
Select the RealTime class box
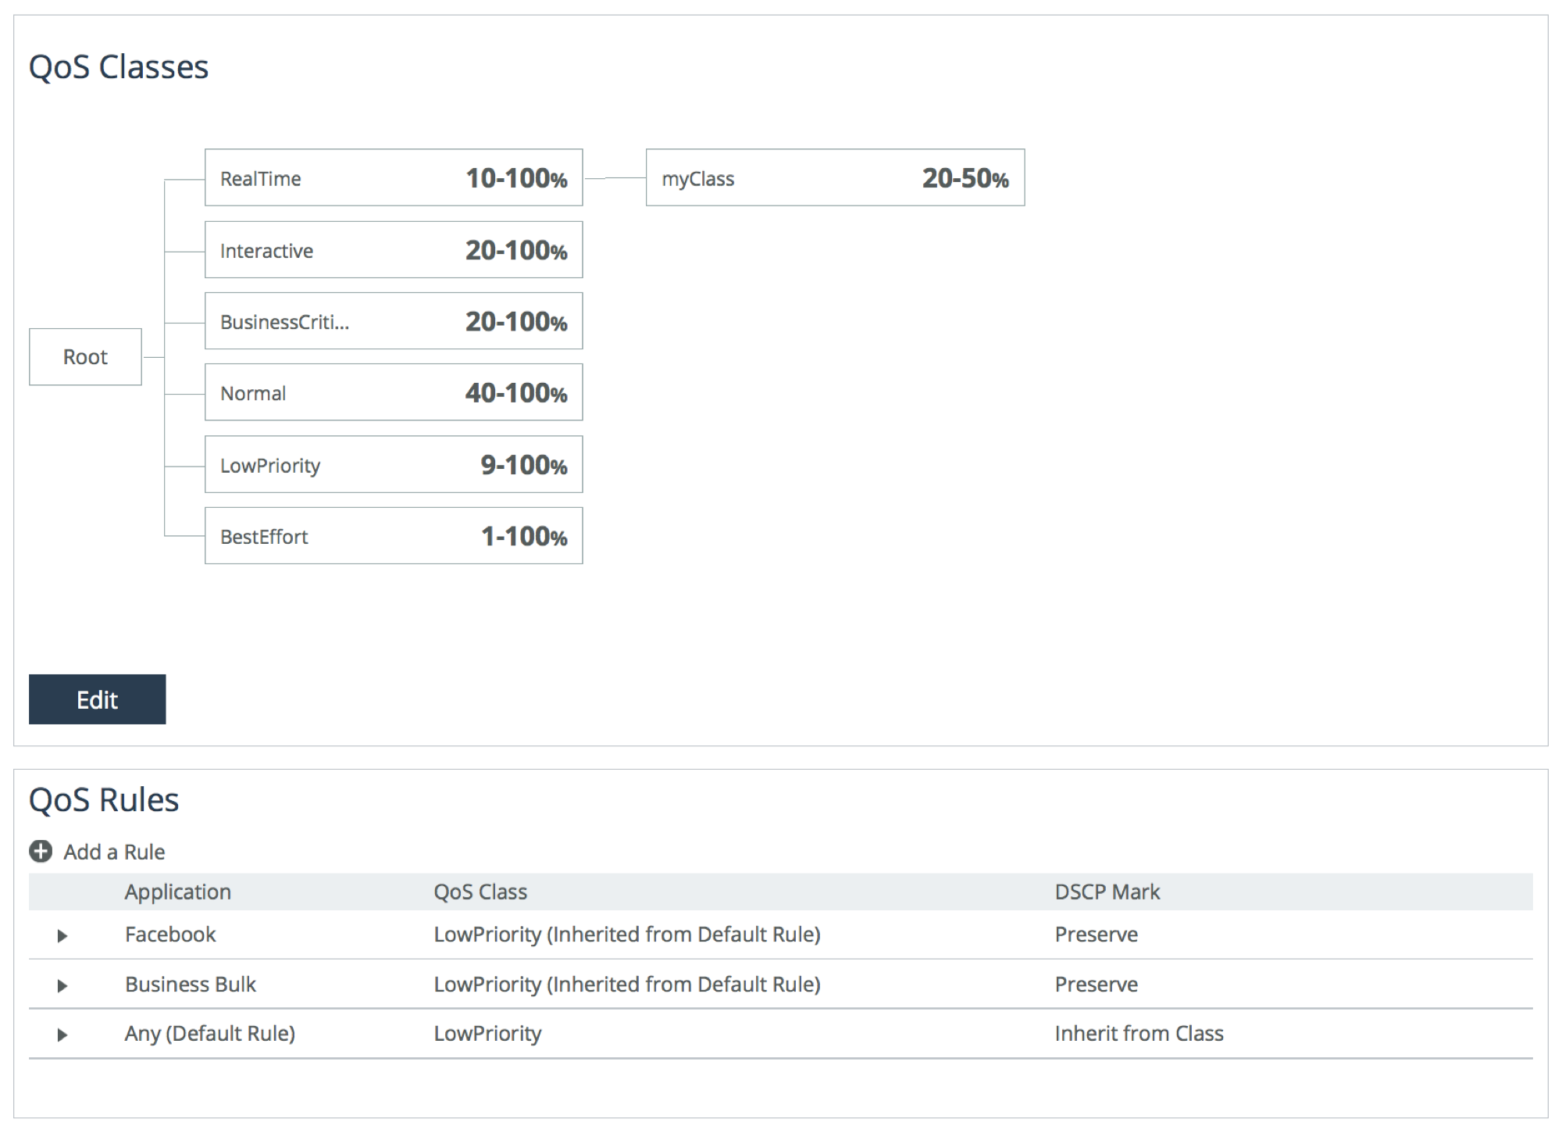point(394,178)
